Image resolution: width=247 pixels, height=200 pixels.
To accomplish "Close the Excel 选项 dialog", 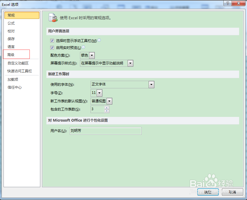I will [x=239, y=3].
